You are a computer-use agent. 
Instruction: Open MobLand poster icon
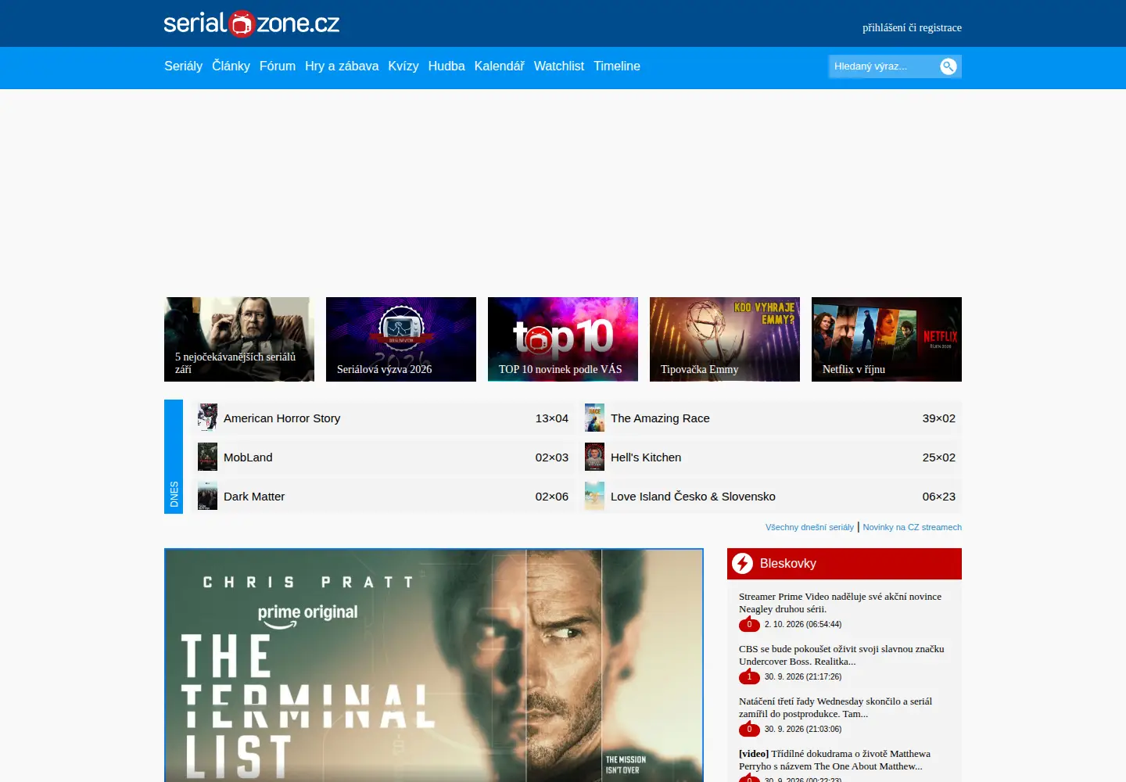click(x=207, y=457)
